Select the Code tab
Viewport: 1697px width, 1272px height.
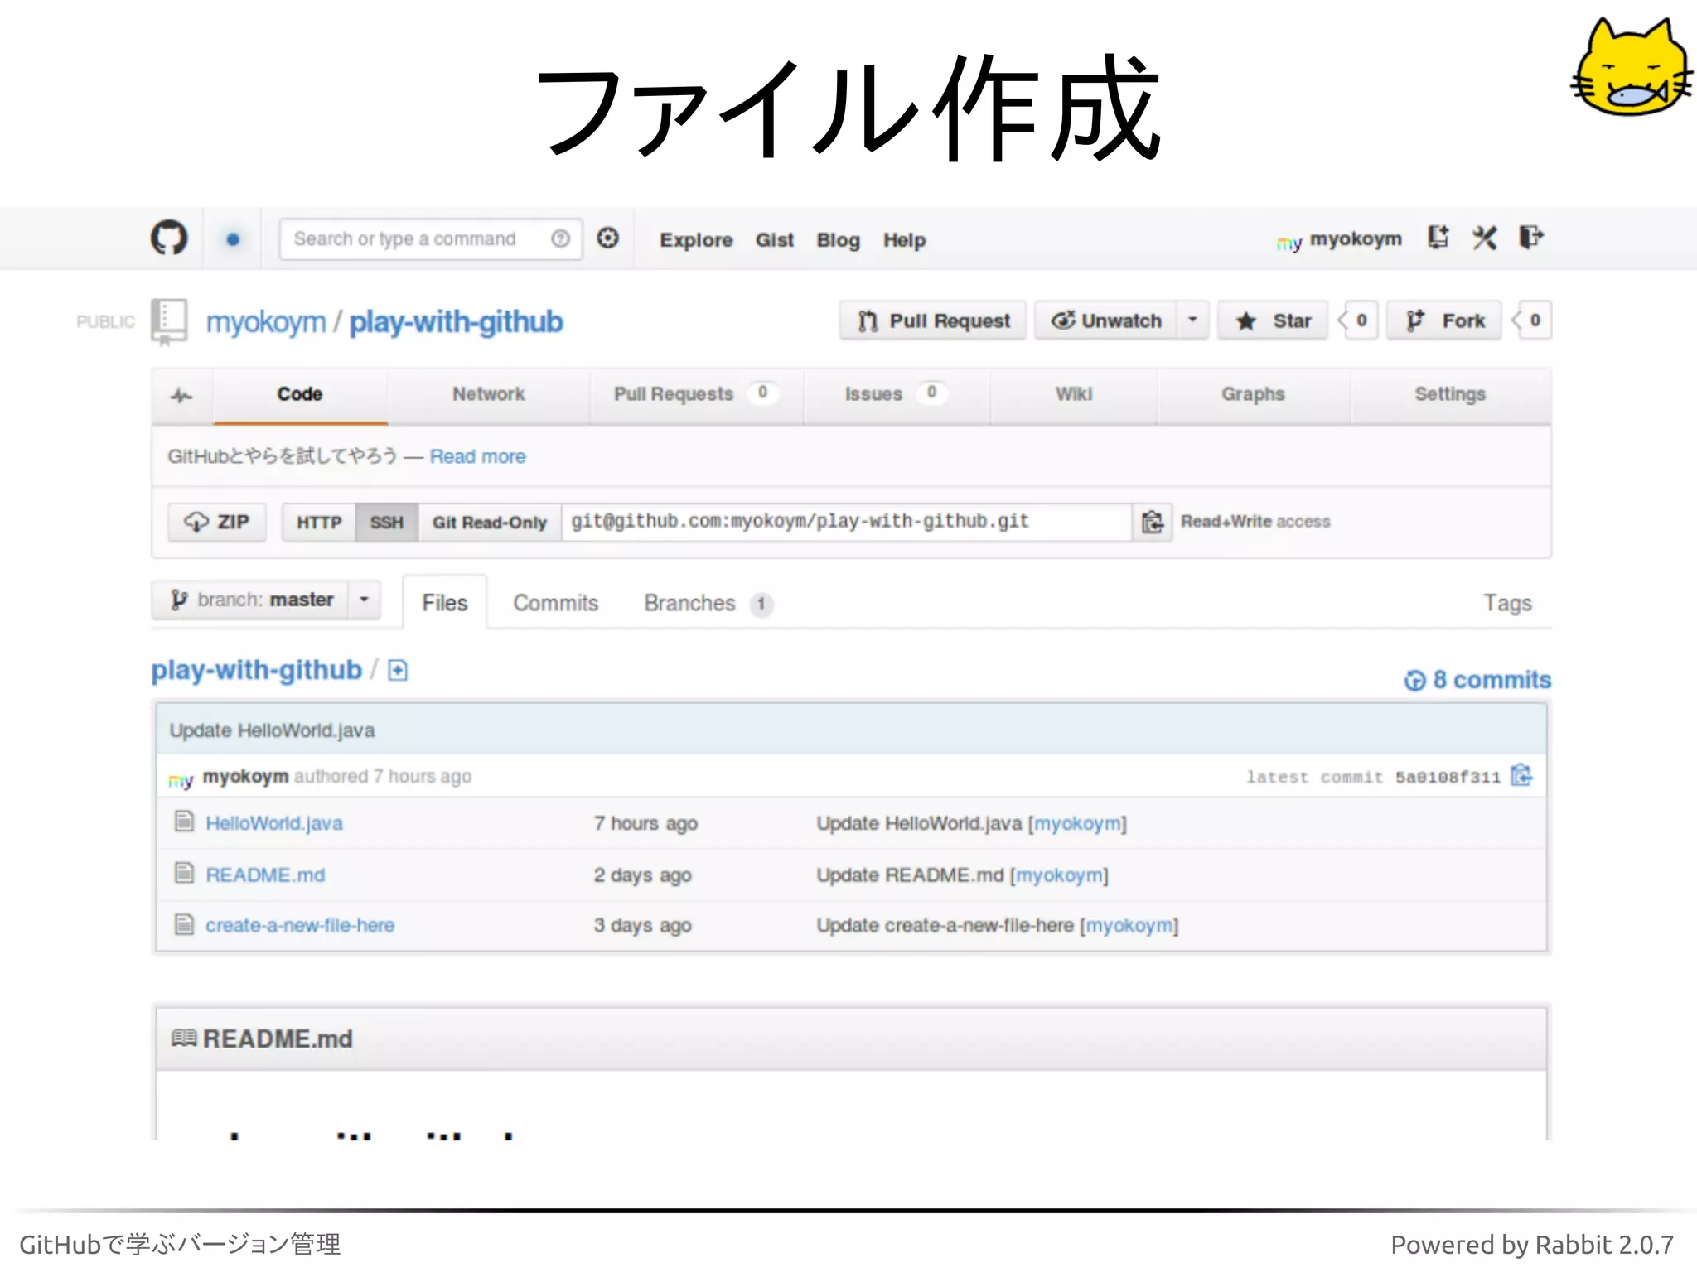(x=300, y=394)
